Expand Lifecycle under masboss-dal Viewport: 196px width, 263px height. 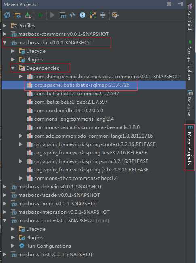(x=13, y=51)
